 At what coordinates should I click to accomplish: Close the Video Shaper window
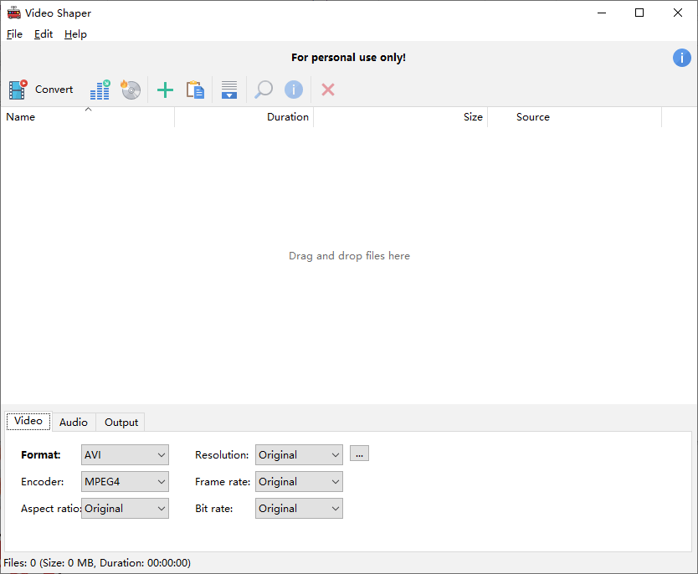click(678, 13)
